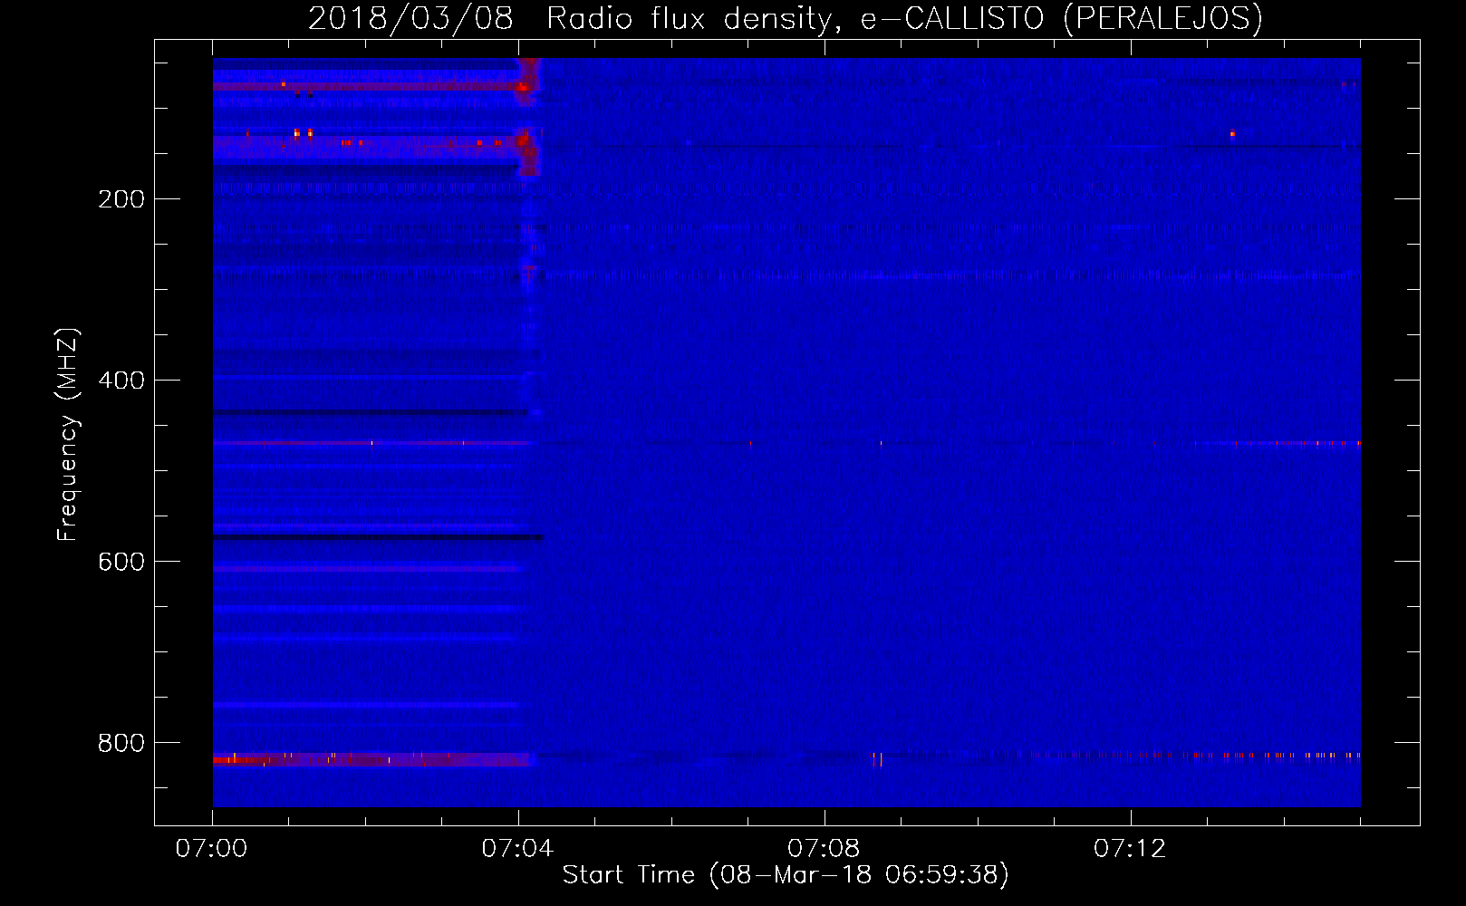Click the 600 frequency tick label

121,562
